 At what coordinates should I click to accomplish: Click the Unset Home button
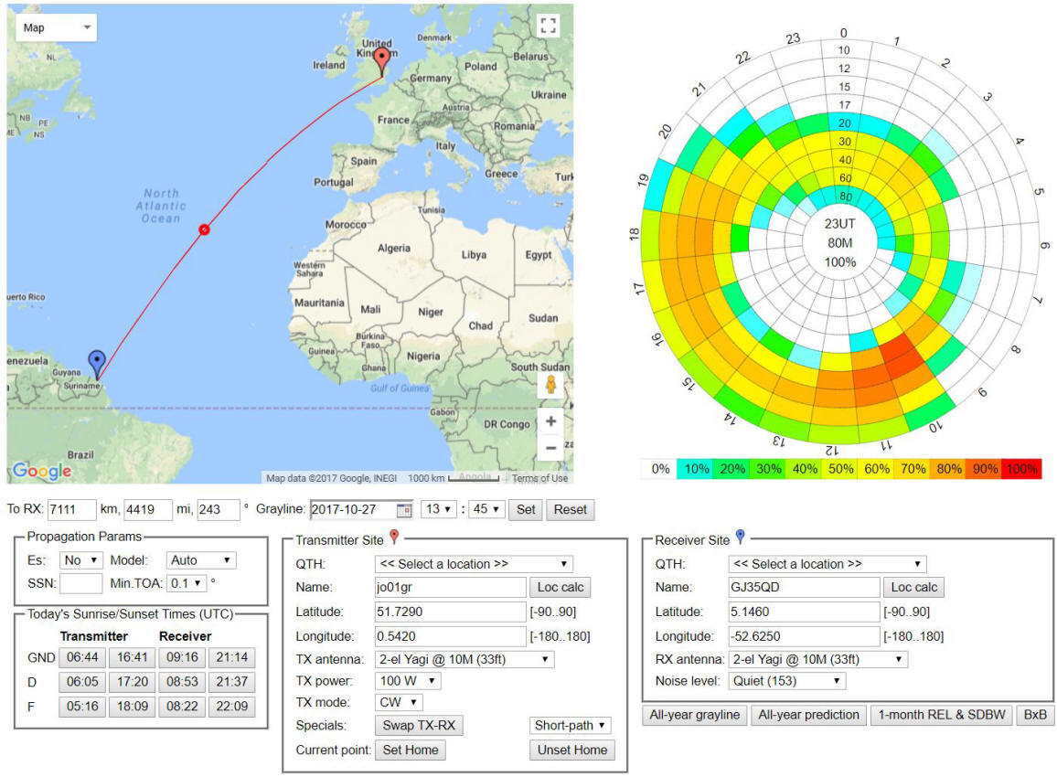point(571,750)
